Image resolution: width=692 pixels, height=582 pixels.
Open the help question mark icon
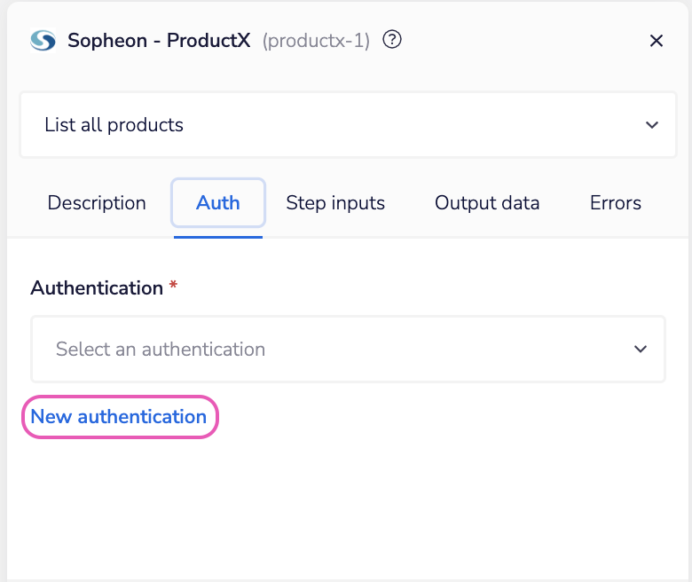[x=391, y=40]
